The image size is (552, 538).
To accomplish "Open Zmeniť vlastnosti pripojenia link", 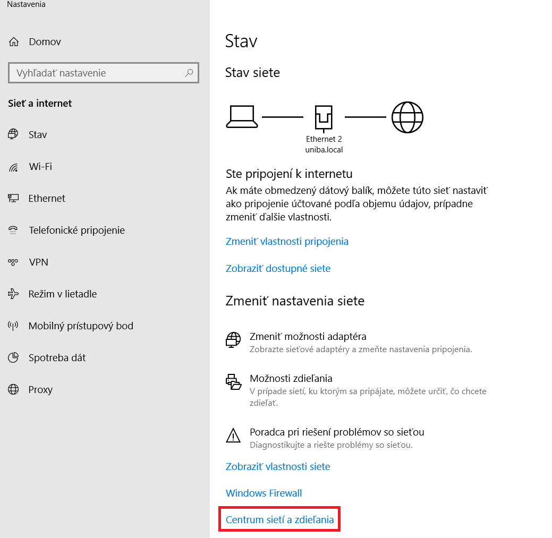I will 287,242.
